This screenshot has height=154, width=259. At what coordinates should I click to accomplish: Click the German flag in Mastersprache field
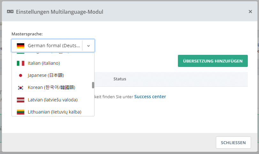pyautogui.click(x=21, y=46)
